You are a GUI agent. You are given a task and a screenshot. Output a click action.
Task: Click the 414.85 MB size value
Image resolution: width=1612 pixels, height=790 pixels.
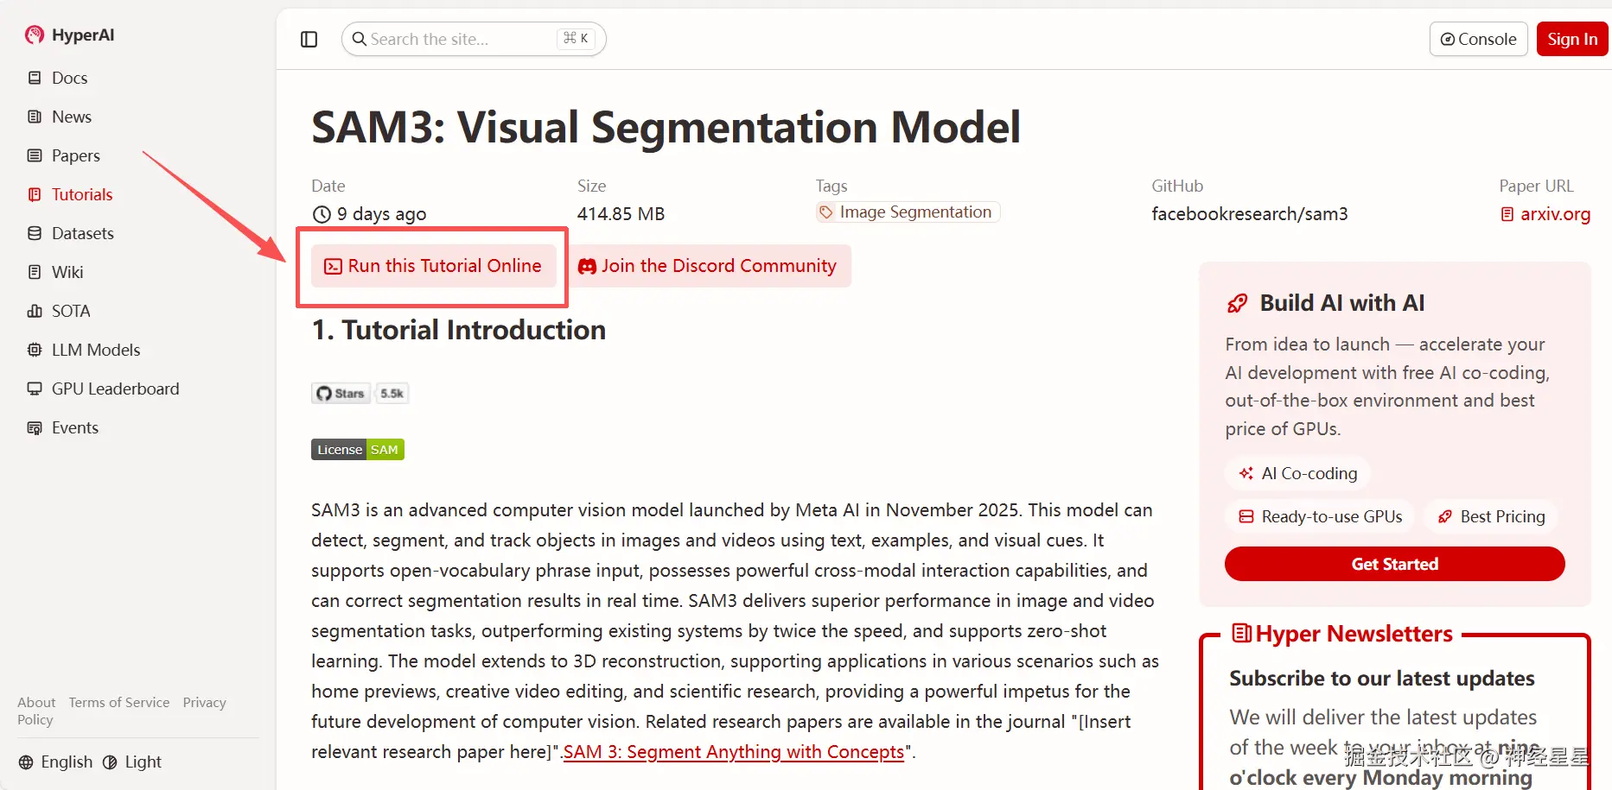click(621, 214)
